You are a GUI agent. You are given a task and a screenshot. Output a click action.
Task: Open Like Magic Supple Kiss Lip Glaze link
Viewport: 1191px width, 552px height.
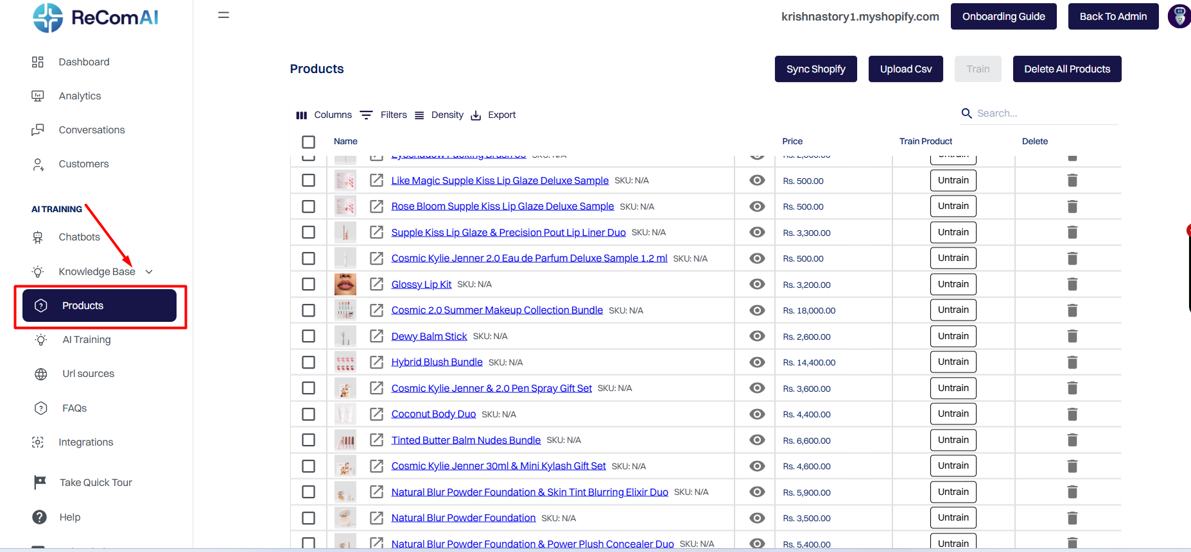click(x=500, y=181)
